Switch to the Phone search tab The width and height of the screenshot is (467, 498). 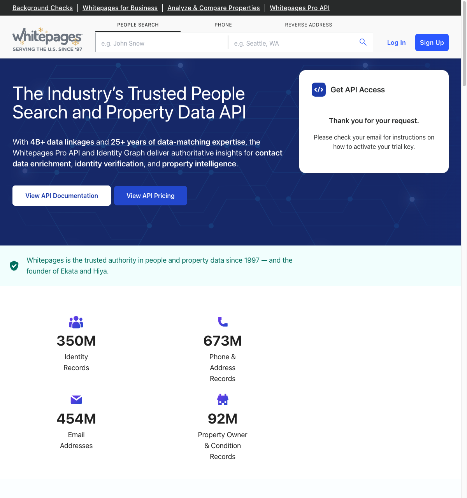coord(223,25)
